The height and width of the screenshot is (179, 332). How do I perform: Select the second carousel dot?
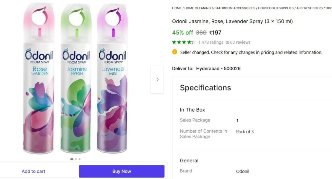tap(76, 159)
